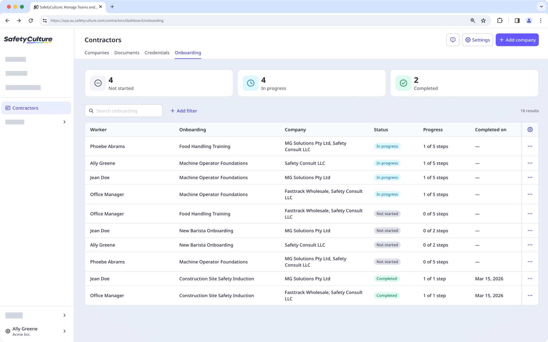Select Contractors in the left sidebar
548x342 pixels.
click(25, 108)
